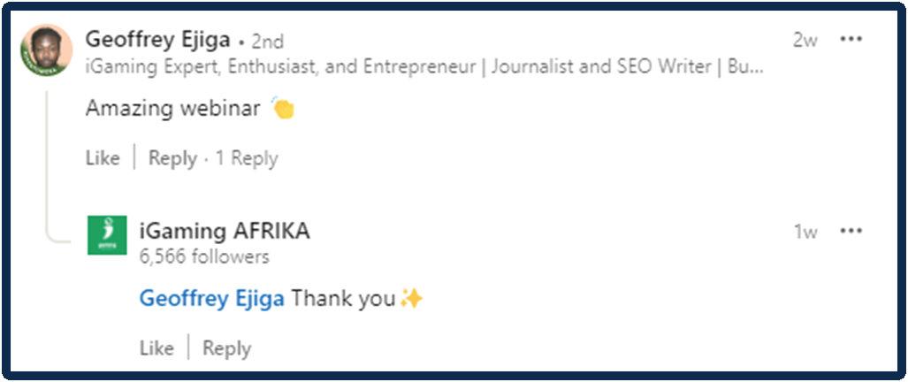908x382 pixels.
Task: Click Geoffrey's iGaming Expert headline text
Action: 424,67
